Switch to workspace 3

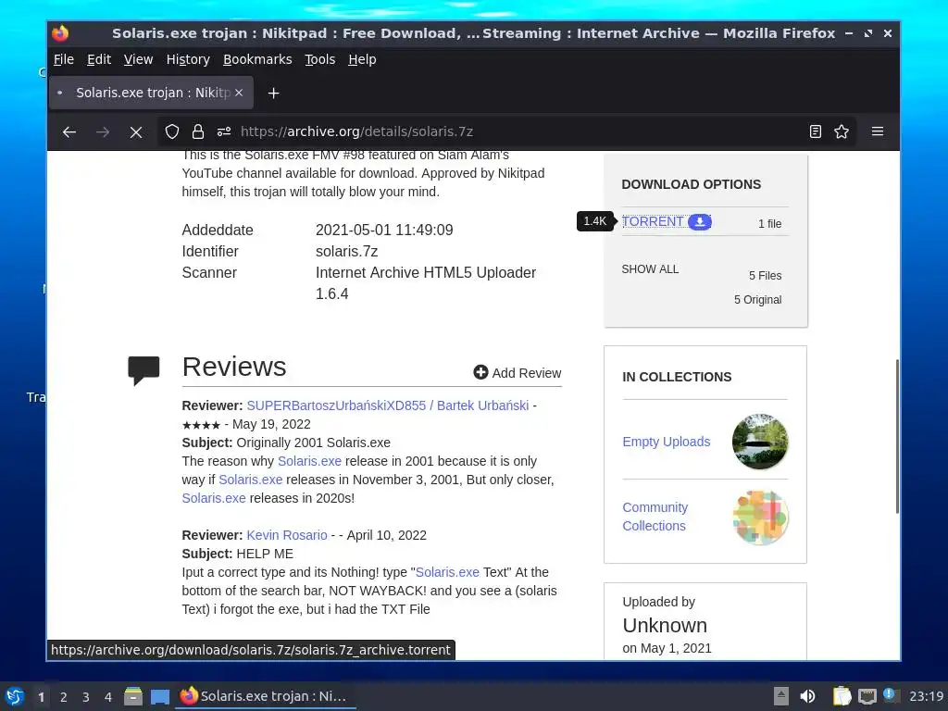pyautogui.click(x=86, y=697)
